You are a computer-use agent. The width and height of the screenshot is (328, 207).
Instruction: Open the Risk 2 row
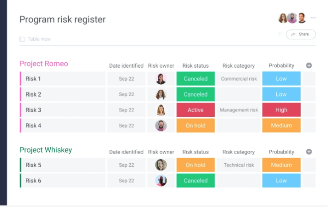(x=63, y=95)
